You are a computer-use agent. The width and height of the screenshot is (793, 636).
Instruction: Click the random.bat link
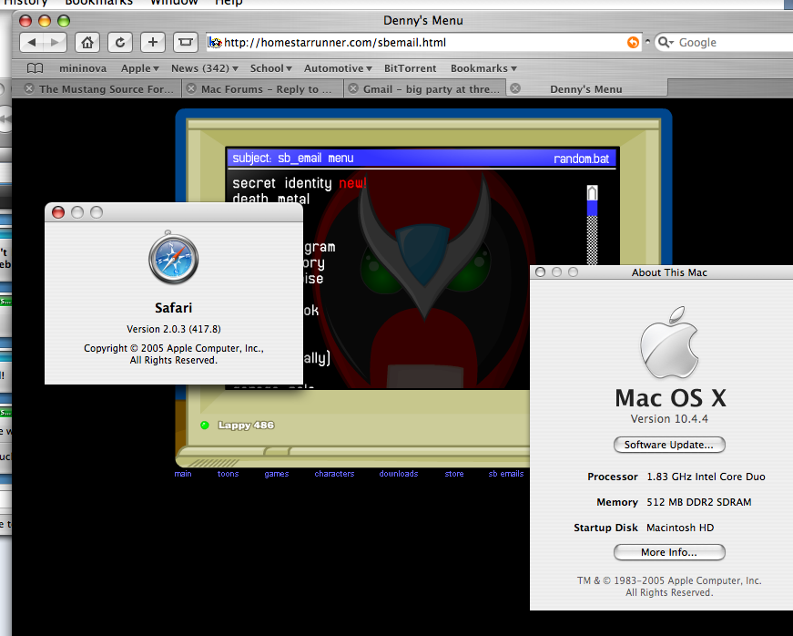coord(581,159)
